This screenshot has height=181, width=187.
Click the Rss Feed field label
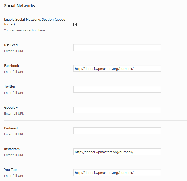pos(11,45)
